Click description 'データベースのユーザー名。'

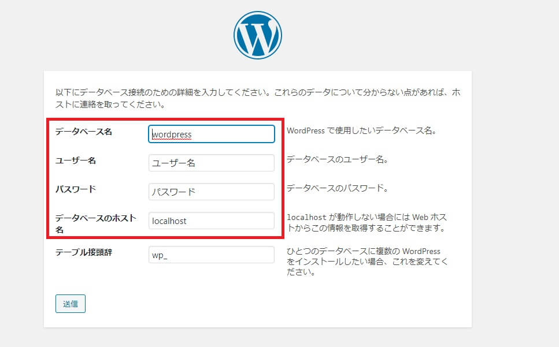tap(338, 159)
